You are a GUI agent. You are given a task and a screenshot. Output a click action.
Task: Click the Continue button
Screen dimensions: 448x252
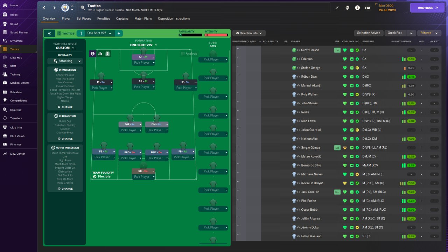pos(427,8)
